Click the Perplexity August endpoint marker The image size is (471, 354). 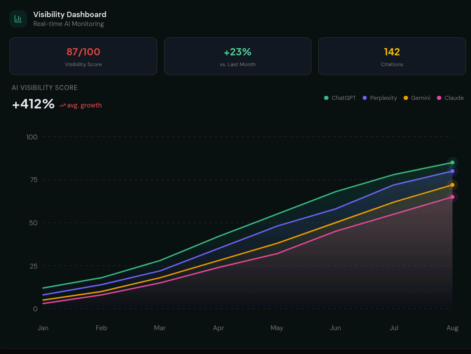[x=453, y=171]
